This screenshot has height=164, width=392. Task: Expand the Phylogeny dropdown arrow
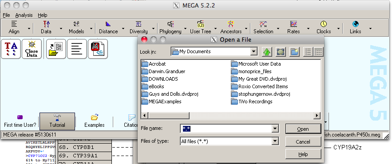point(185,28)
